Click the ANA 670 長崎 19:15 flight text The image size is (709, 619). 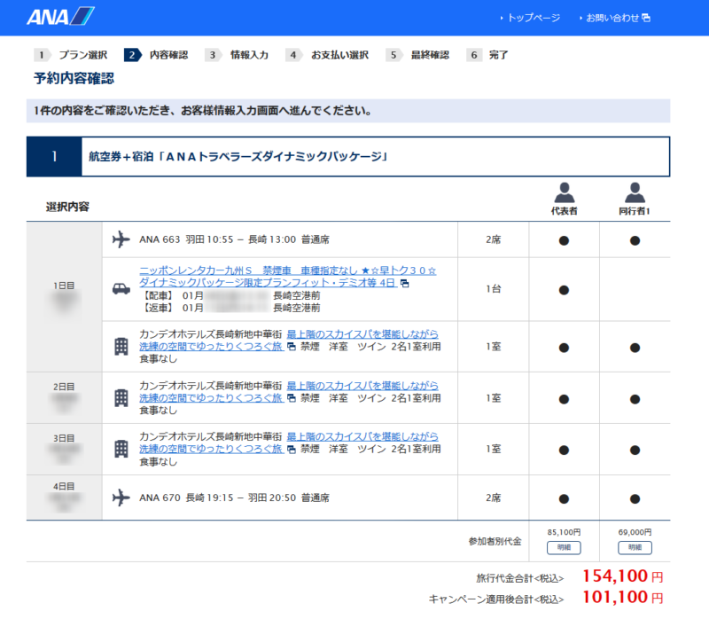(234, 498)
